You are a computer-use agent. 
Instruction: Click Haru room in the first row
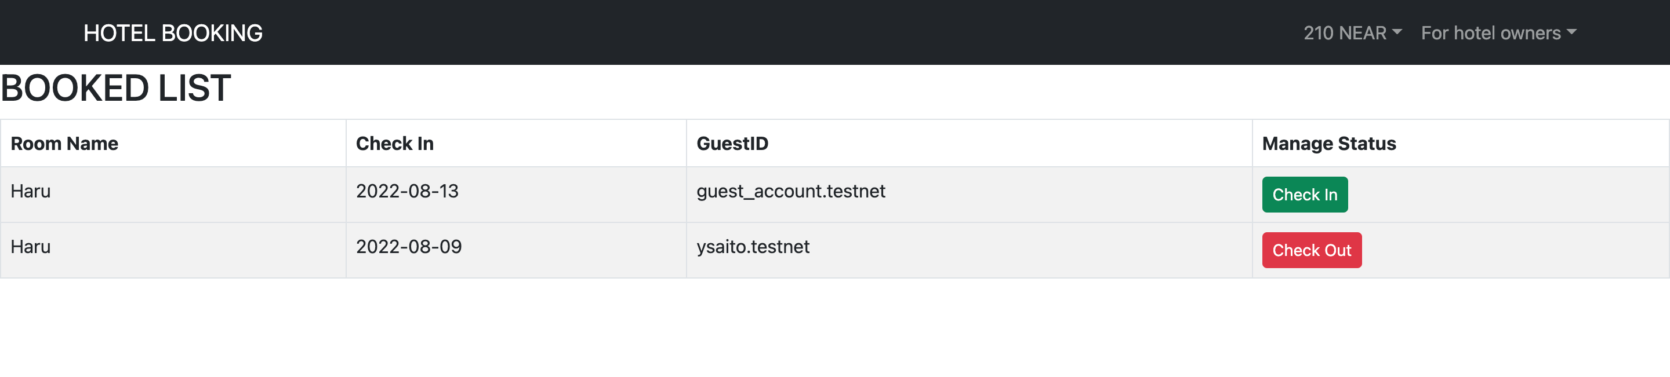[173, 195]
